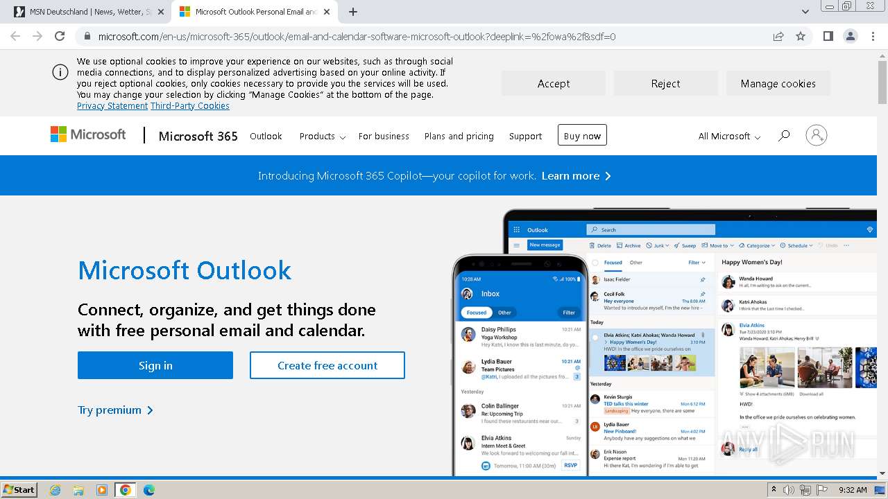
Task: Click the Buy now button
Action: [x=582, y=135]
